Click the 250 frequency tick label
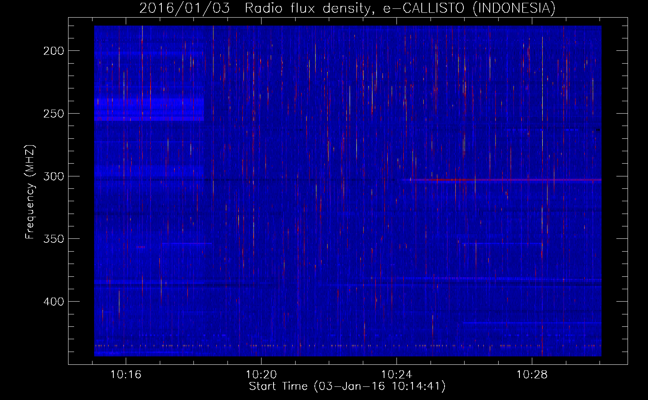The width and height of the screenshot is (648, 400). pyautogui.click(x=54, y=114)
